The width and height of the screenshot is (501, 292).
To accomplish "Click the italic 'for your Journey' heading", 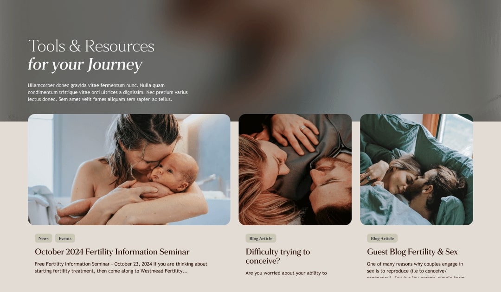I will (85, 65).
